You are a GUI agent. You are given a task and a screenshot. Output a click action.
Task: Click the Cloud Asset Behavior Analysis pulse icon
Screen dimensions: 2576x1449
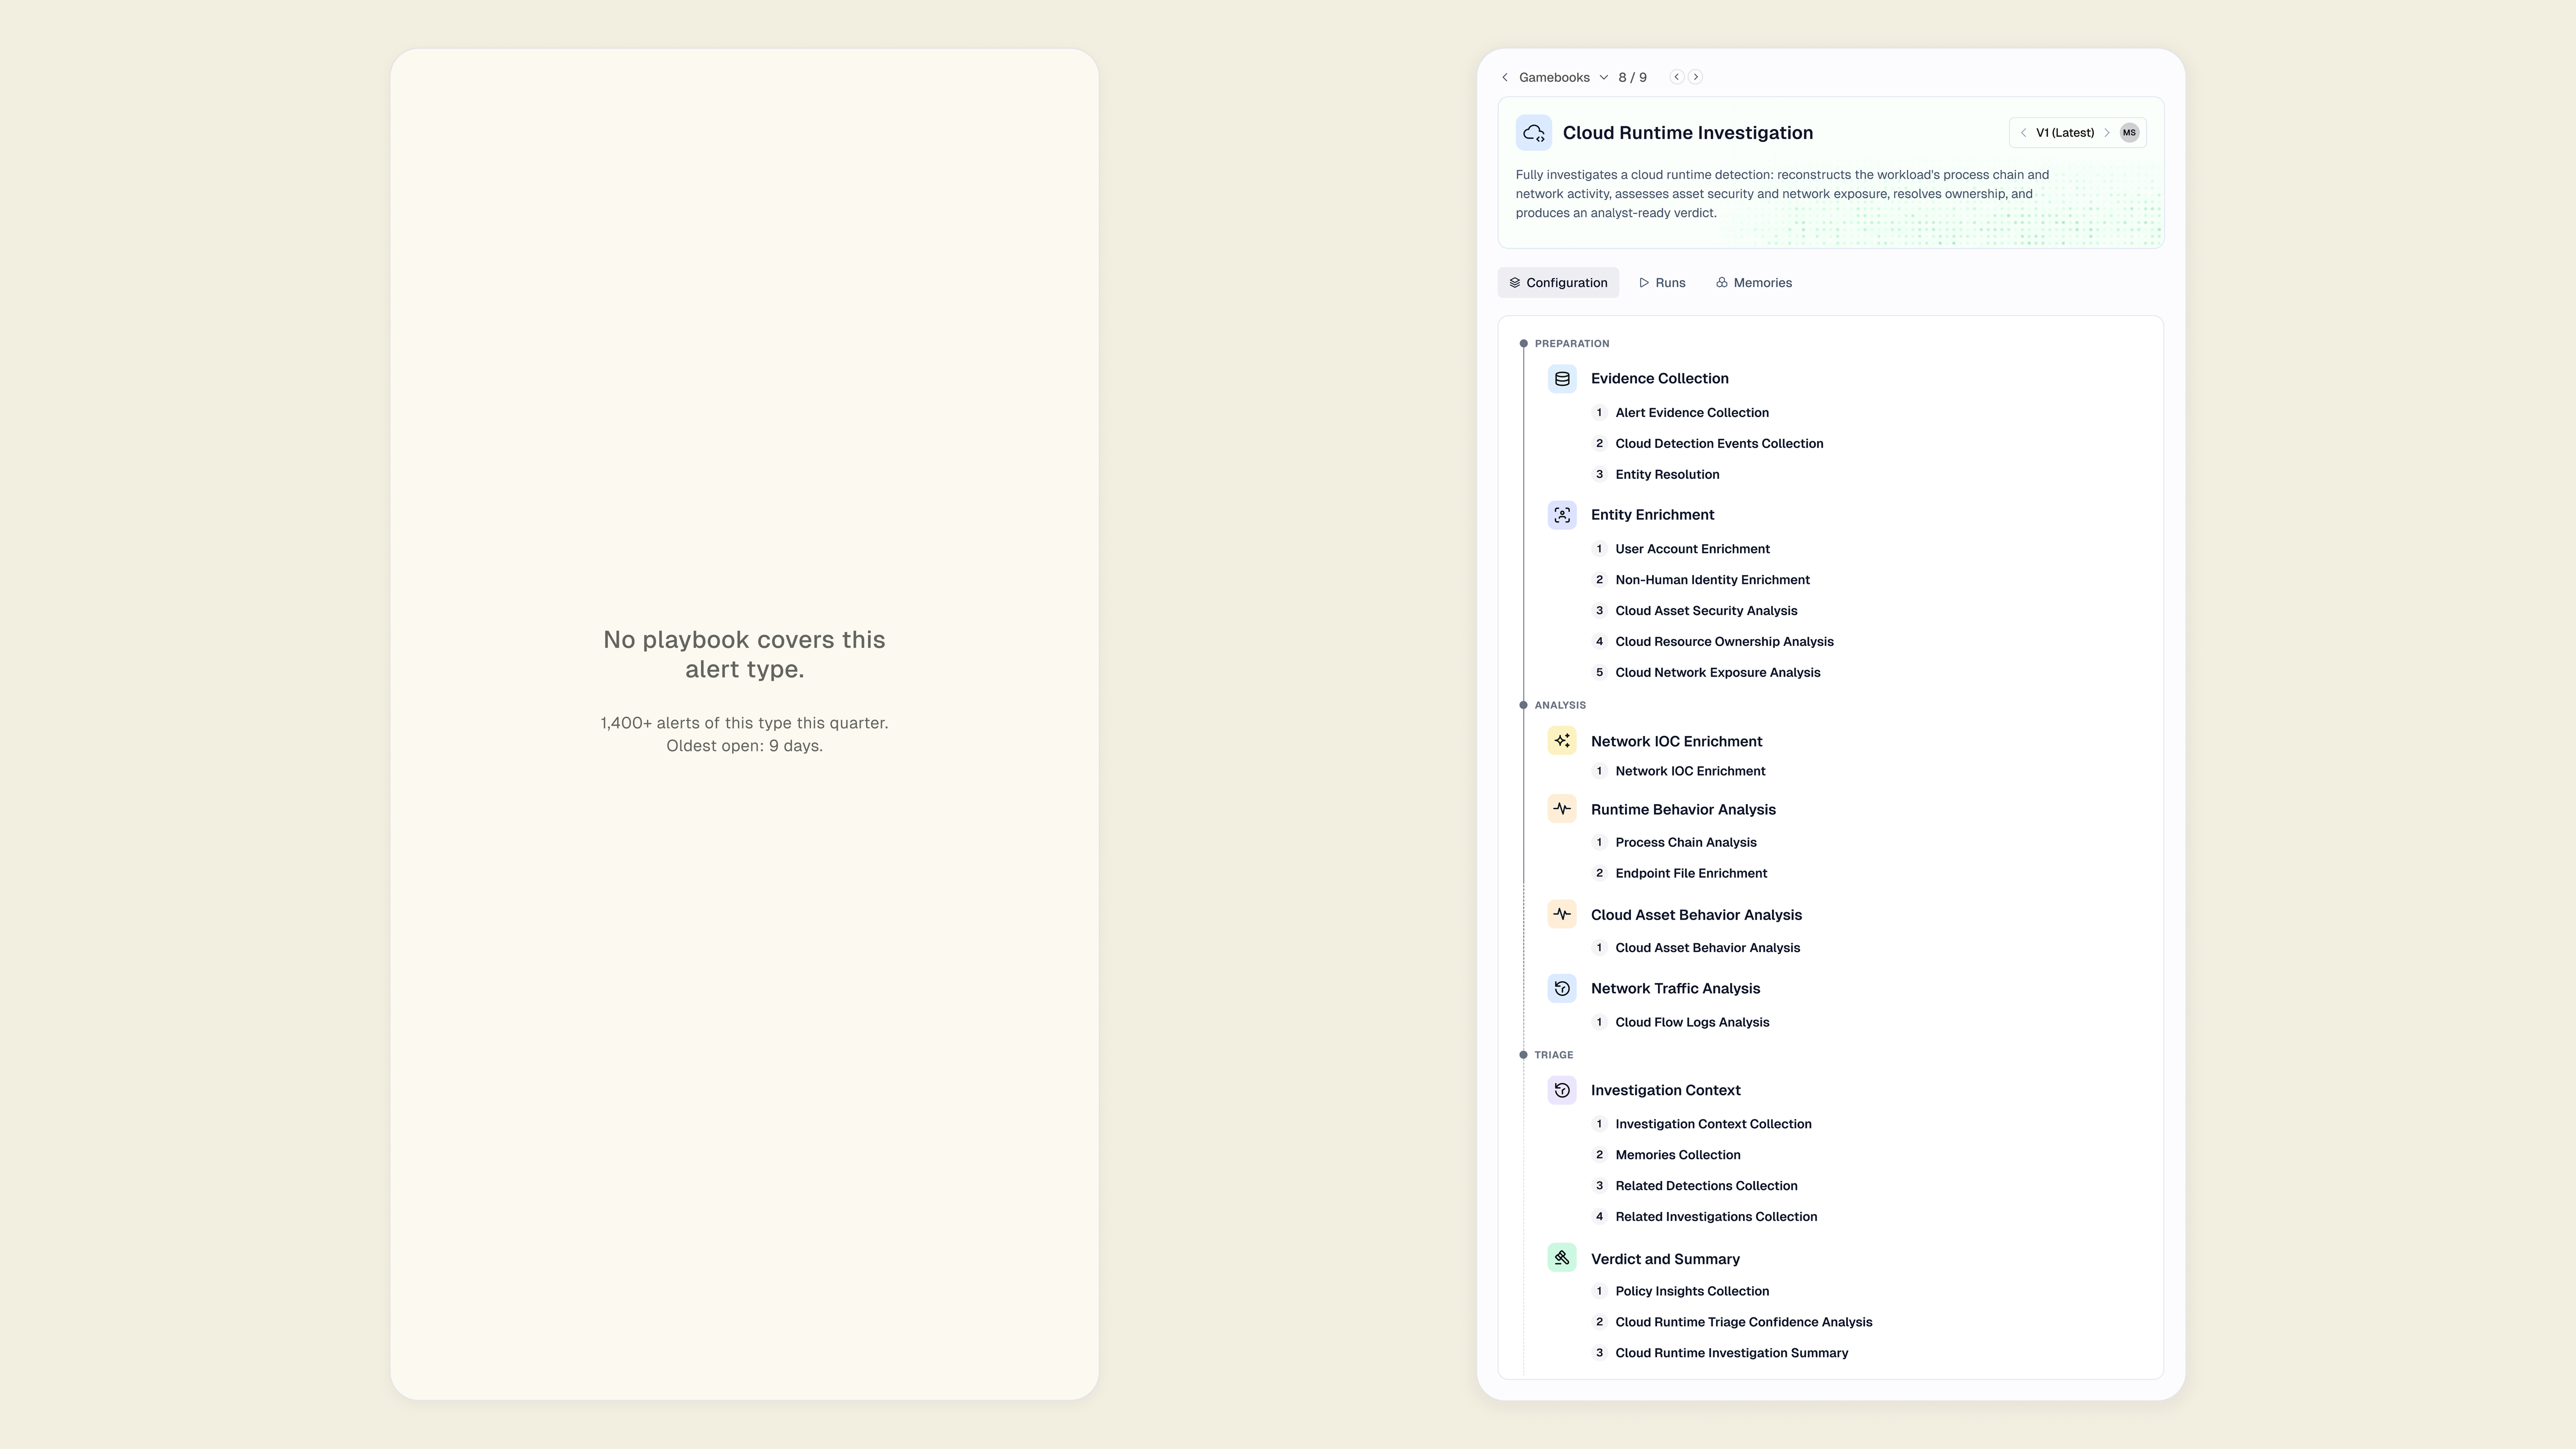click(1562, 914)
